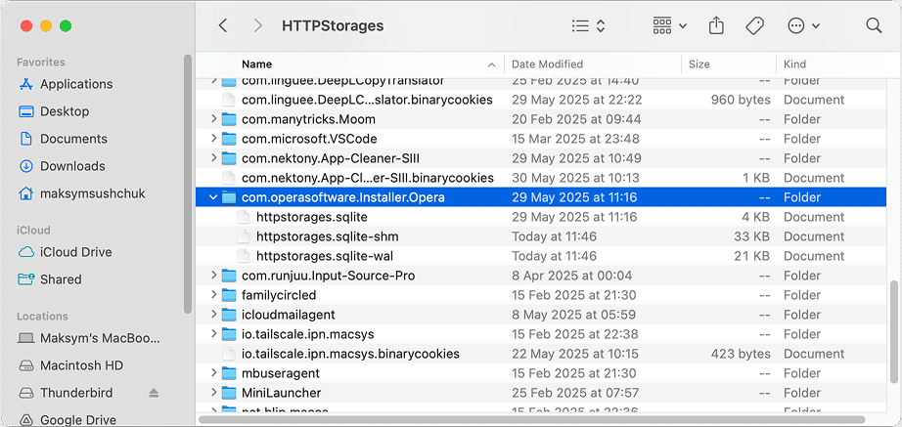Select the Thunderbird volume
Viewport: 902px width, 427px height.
pyautogui.click(x=66, y=393)
